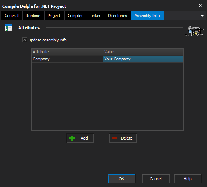Click the Microsoft .NET logo icon
The height and width of the screenshot is (187, 207).
click(x=194, y=31)
